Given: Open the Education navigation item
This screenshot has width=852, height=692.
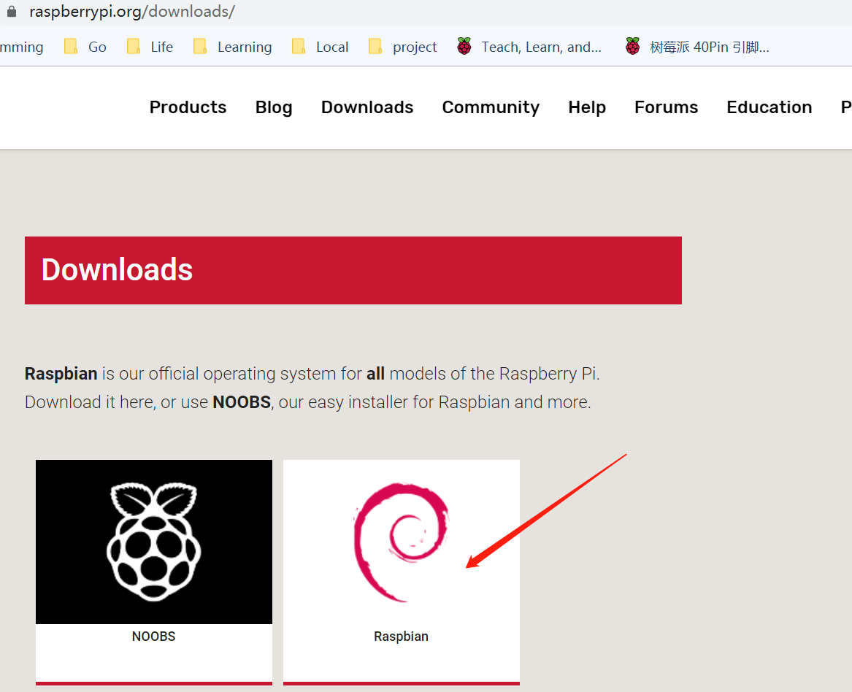Looking at the screenshot, I should (769, 107).
